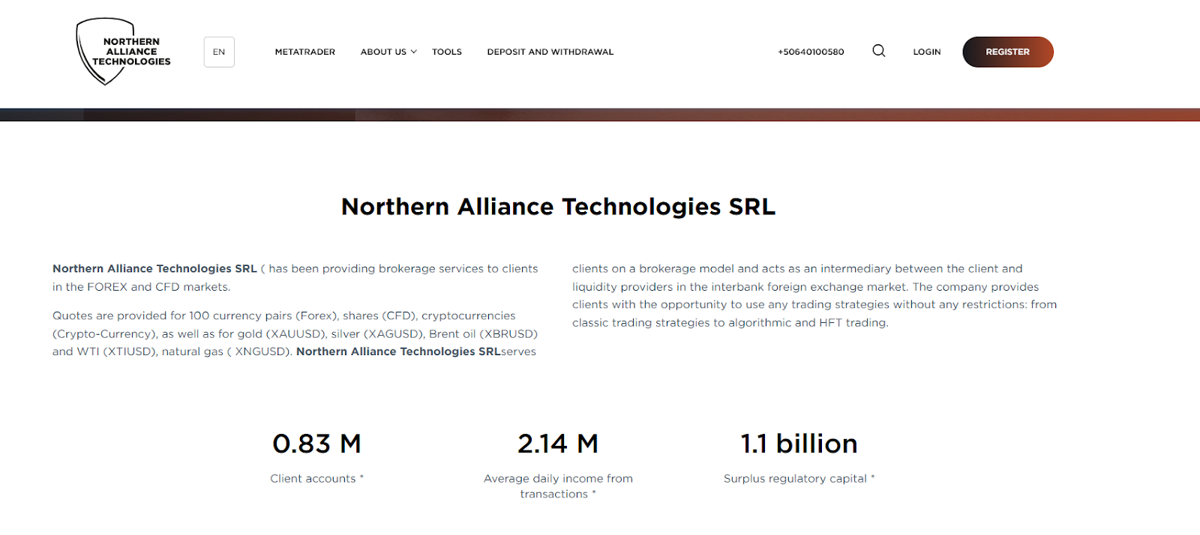Open the EN language selector
1200x535 pixels.
pos(219,52)
